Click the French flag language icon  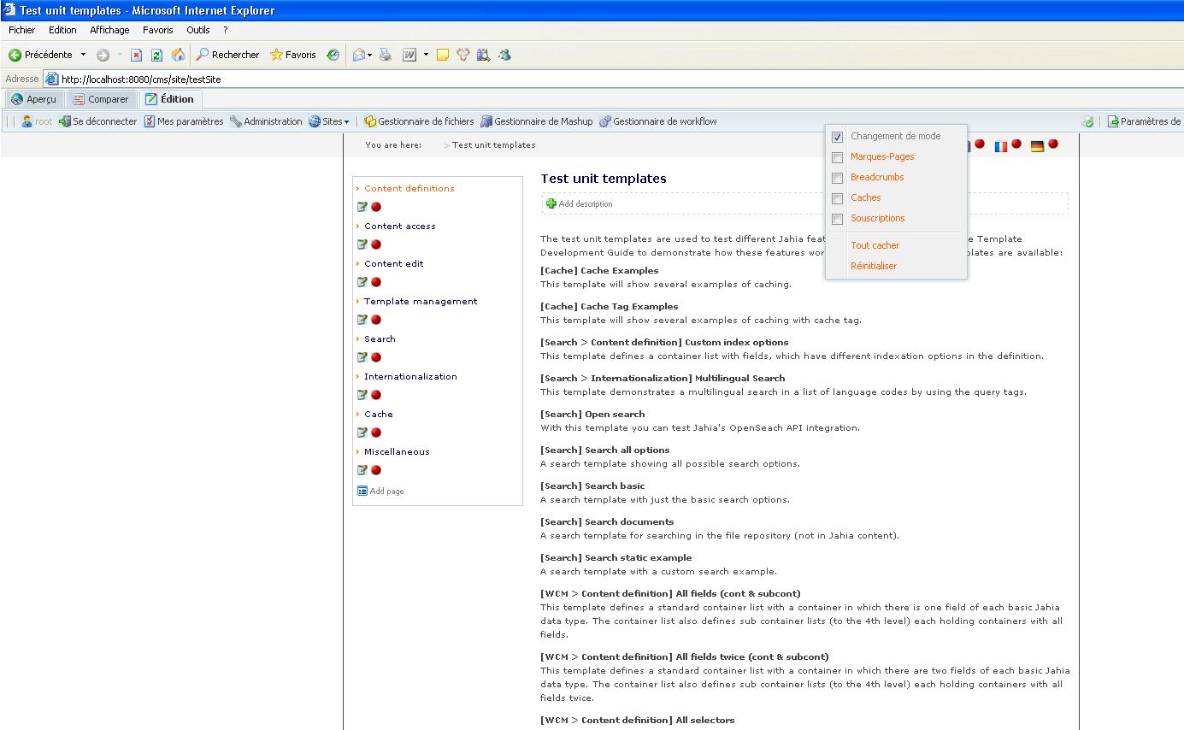[x=1001, y=146]
